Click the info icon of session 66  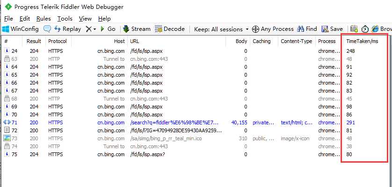pyautogui.click(x=7, y=82)
